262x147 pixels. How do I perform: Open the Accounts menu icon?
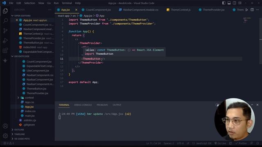5,126
